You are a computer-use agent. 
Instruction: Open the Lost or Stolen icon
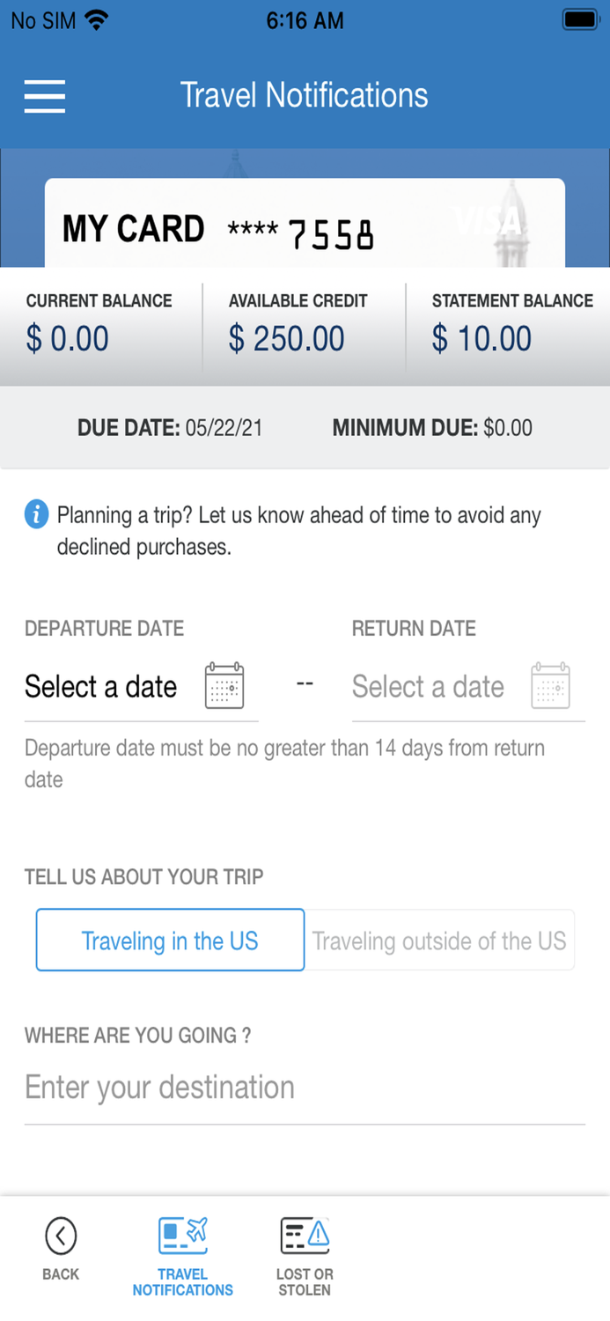coord(305,1236)
